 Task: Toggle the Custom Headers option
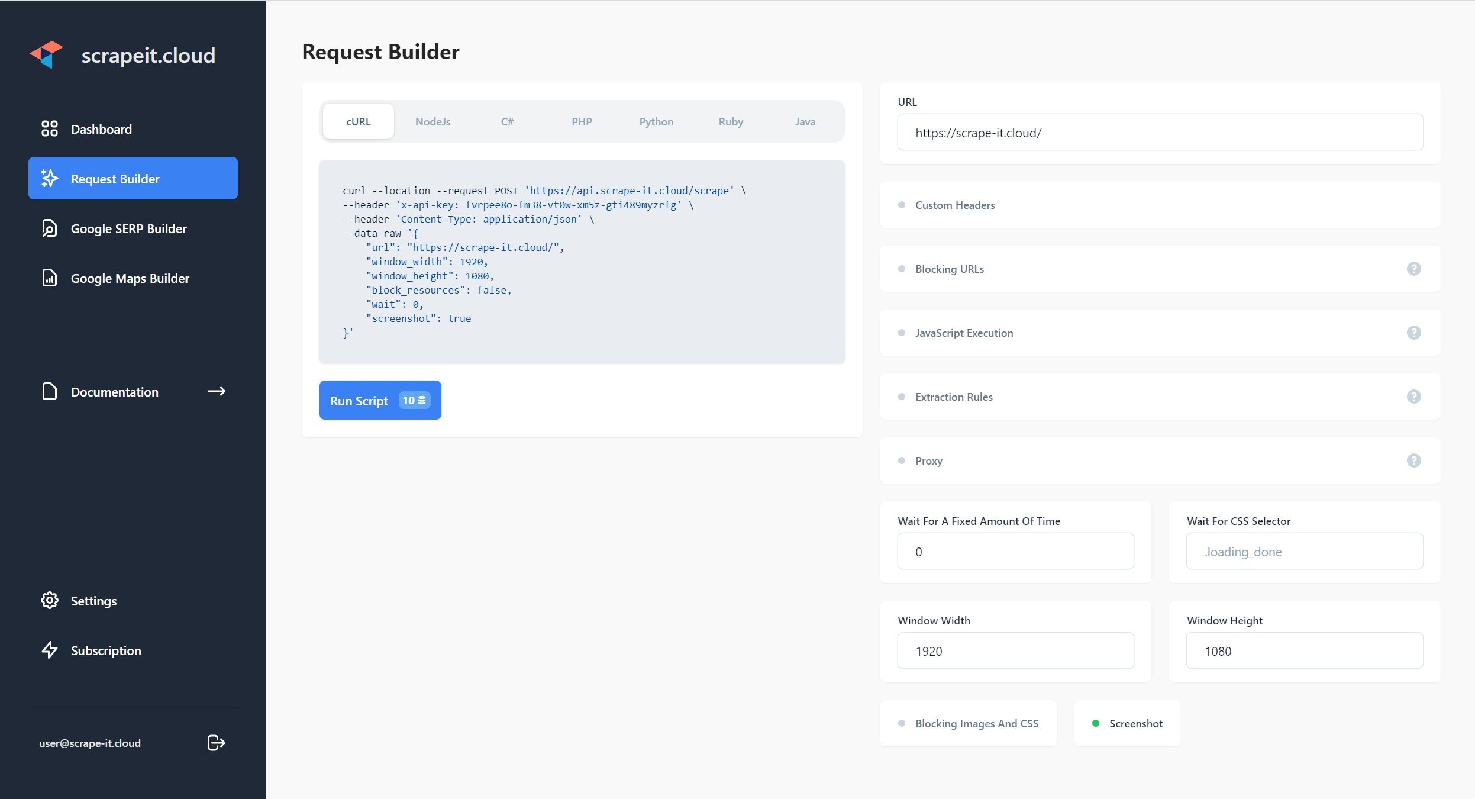[x=1160, y=205]
